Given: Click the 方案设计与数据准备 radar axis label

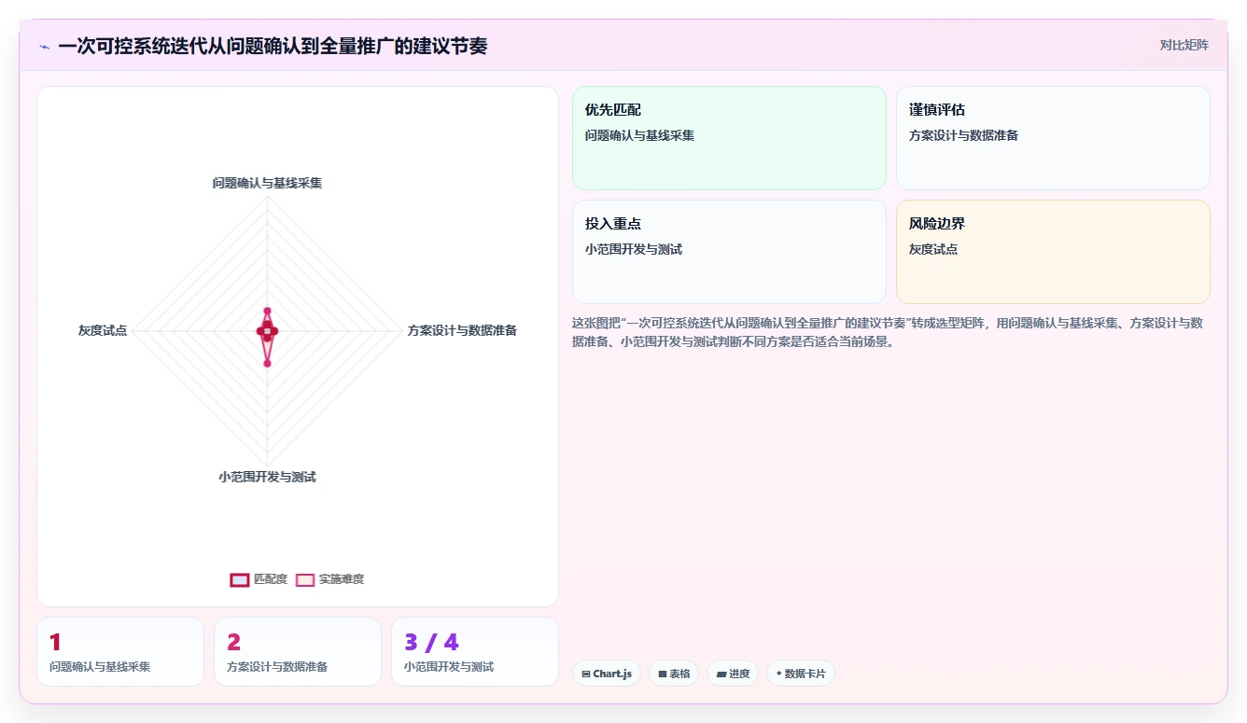Looking at the screenshot, I should point(462,330).
